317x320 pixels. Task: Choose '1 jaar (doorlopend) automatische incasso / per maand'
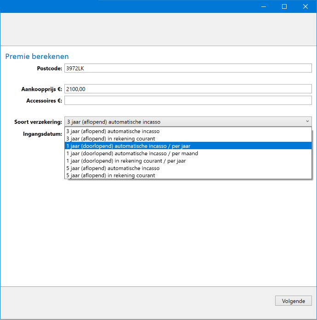click(188, 153)
